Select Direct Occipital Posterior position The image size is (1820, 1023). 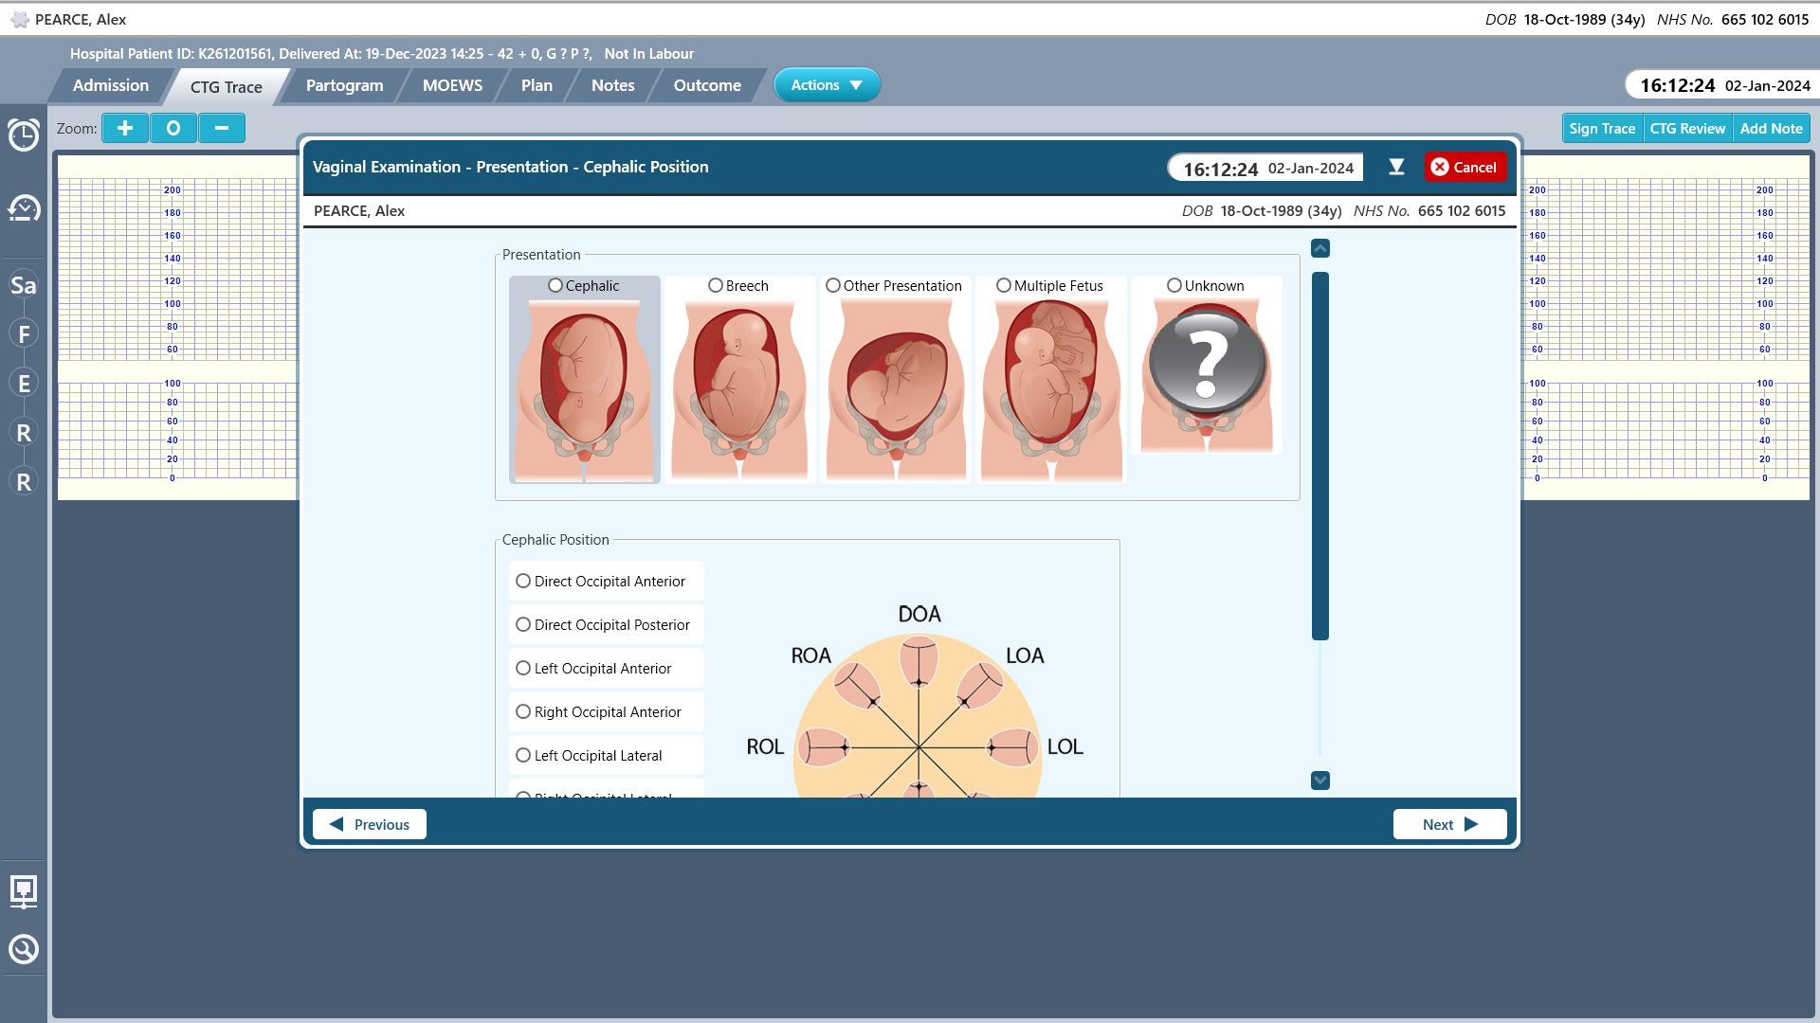pos(607,624)
